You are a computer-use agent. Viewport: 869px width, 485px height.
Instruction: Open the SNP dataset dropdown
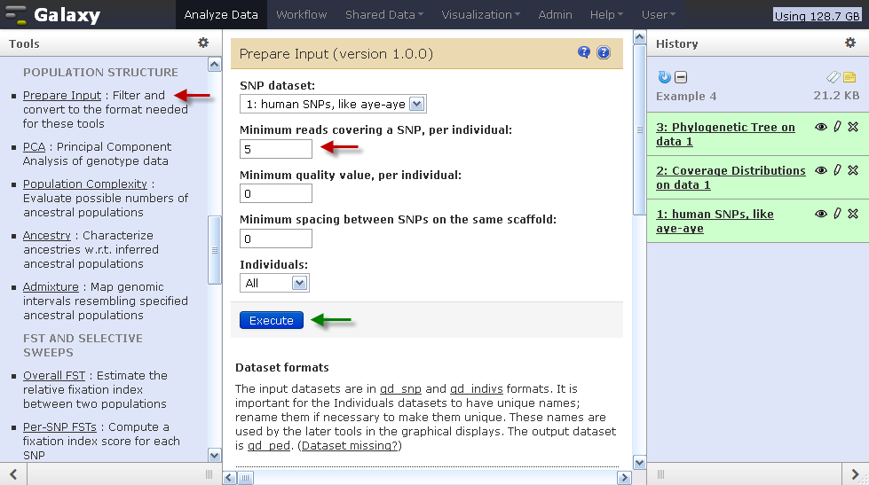tap(333, 104)
